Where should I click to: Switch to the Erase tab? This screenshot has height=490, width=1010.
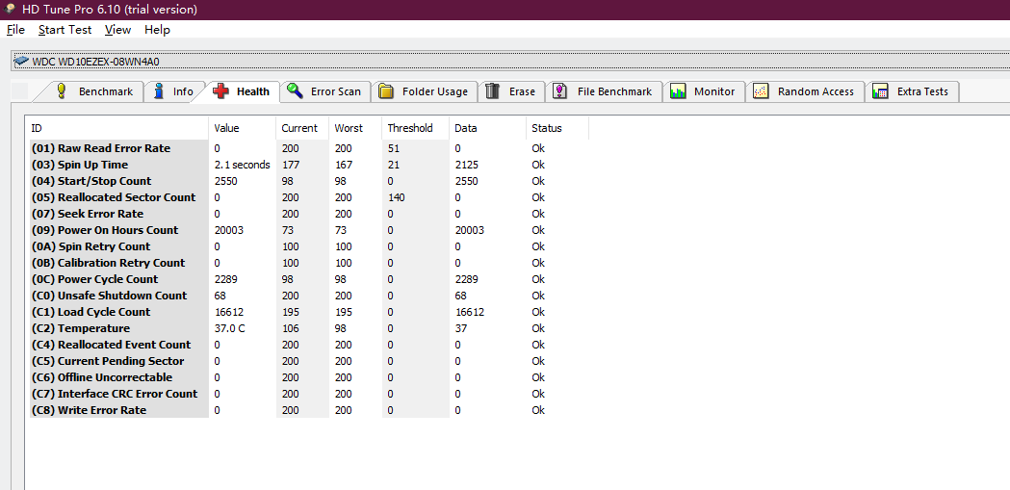coord(511,91)
